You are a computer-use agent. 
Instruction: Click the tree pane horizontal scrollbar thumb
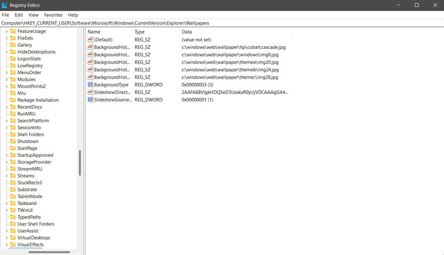tap(49, 252)
